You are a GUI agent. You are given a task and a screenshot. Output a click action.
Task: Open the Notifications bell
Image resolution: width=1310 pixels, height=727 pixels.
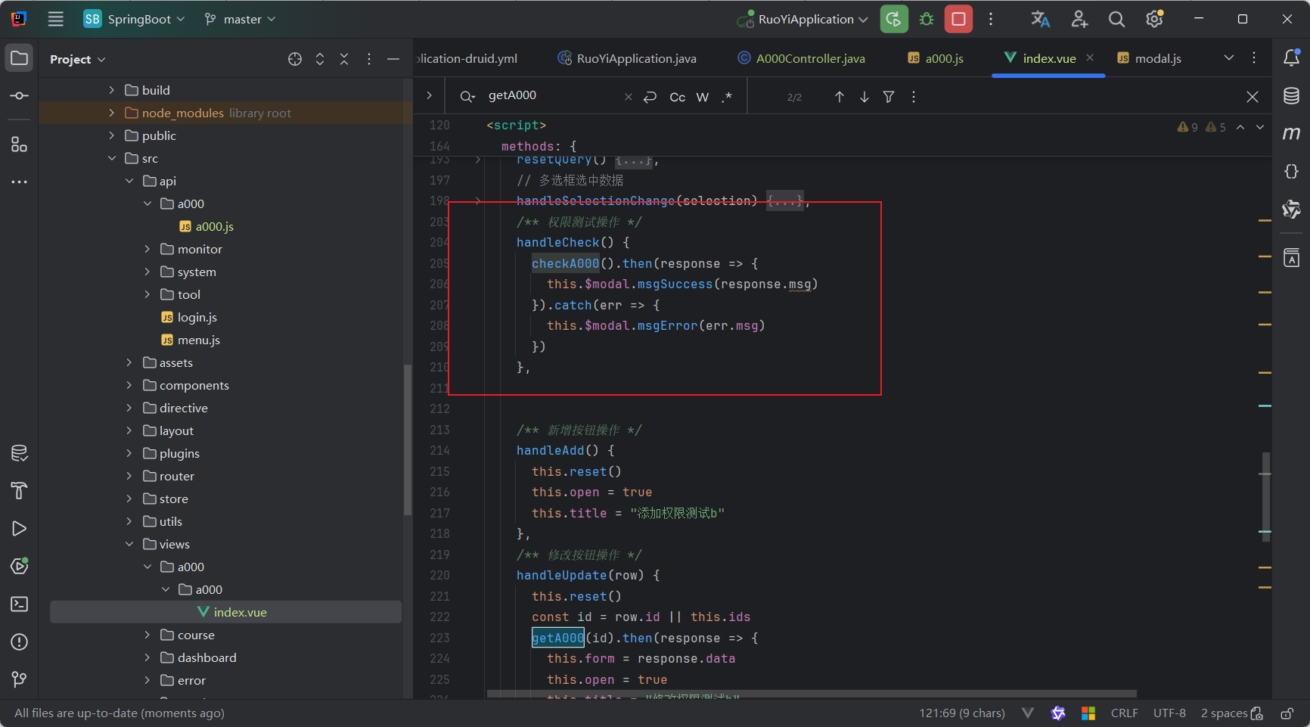point(1291,58)
